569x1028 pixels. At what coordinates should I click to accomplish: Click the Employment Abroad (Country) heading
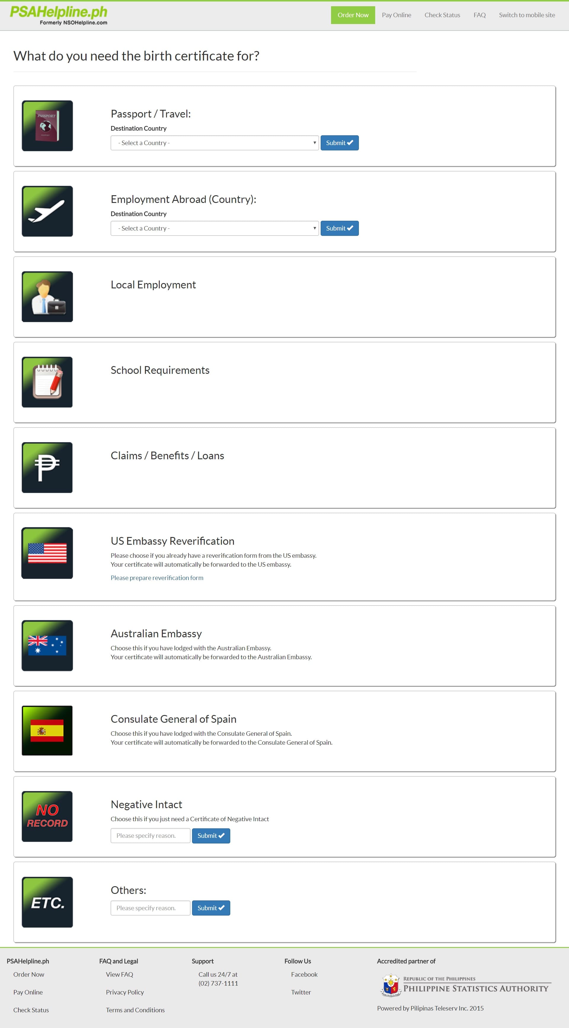click(183, 199)
